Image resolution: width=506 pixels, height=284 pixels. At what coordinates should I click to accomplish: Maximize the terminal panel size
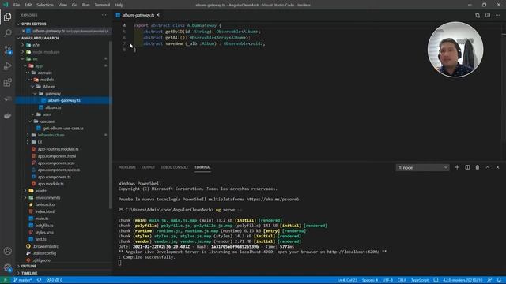click(x=488, y=167)
